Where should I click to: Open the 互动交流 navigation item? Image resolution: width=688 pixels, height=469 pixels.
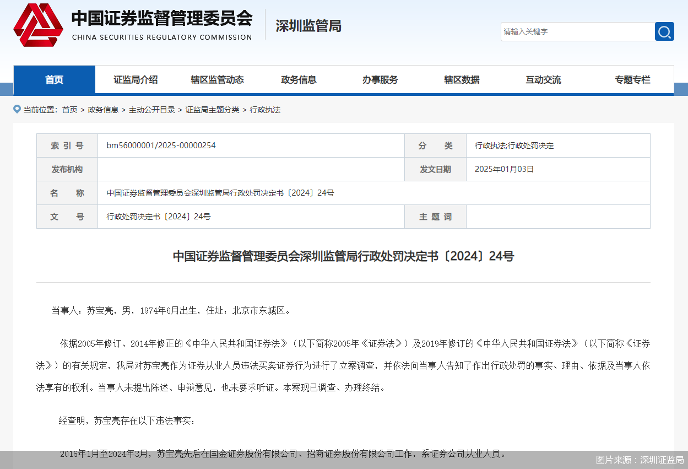pyautogui.click(x=543, y=80)
